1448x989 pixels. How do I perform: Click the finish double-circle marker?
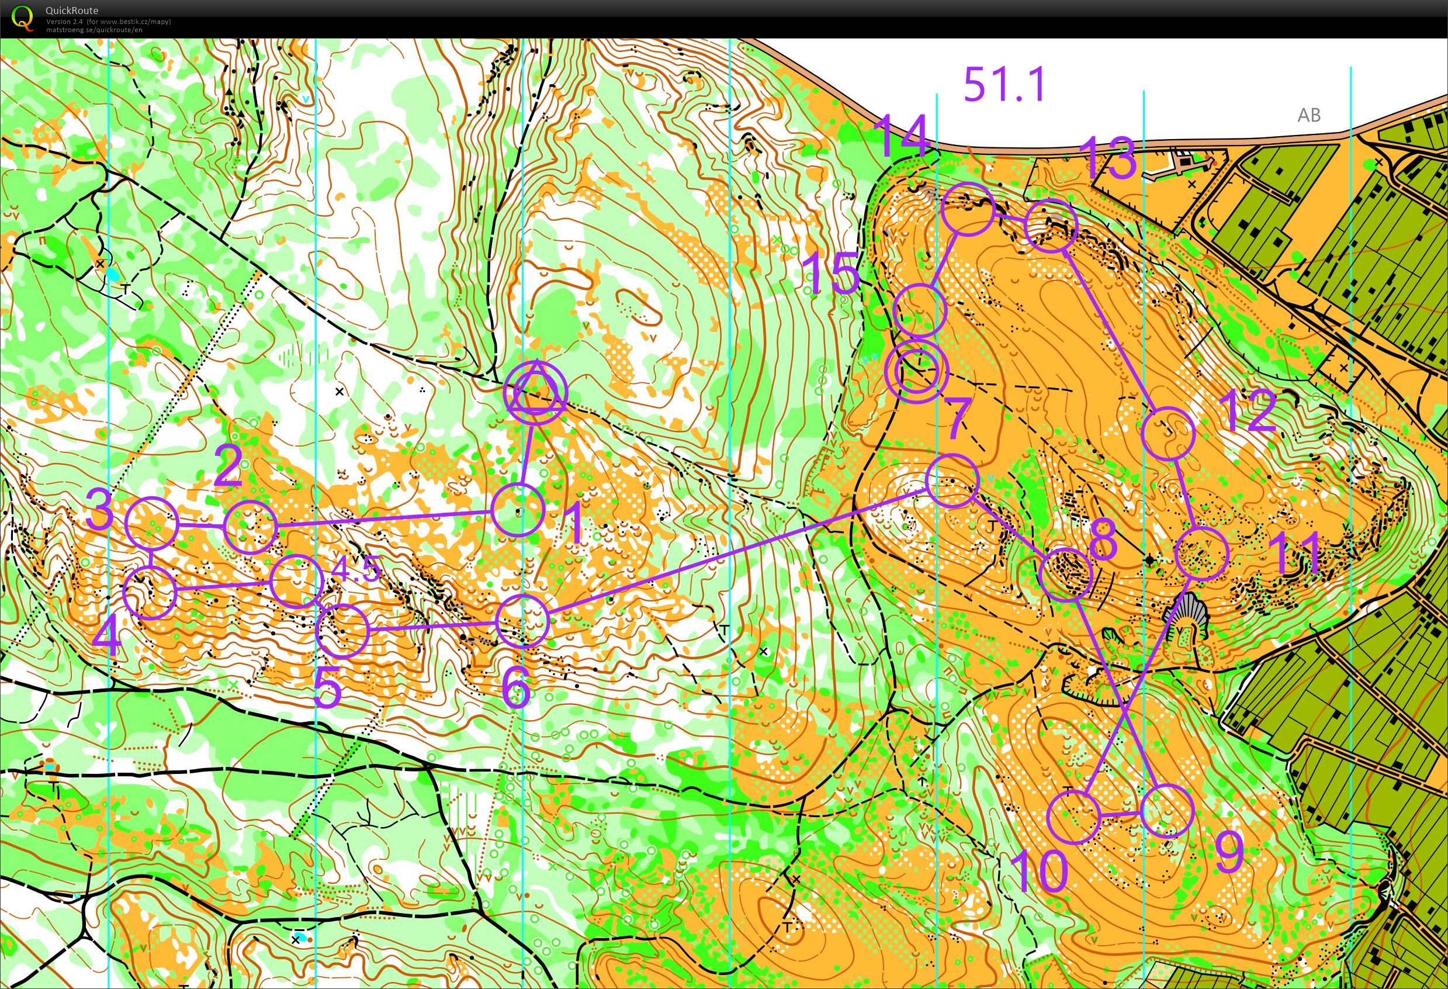[x=916, y=371]
